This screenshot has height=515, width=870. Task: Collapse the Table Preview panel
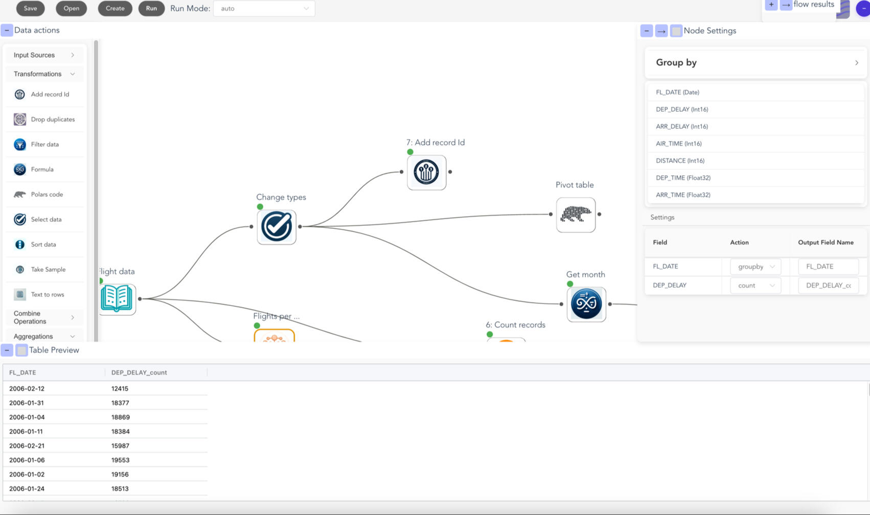click(7, 350)
